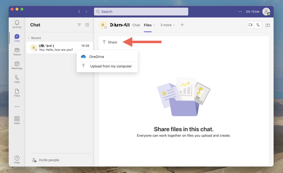This screenshot has width=283, height=173.
Task: Show more apps ellipsis in sidebar
Action: (17, 107)
